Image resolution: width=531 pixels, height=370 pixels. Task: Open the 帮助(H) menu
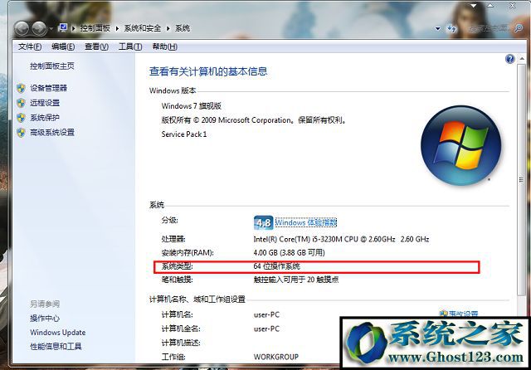click(164, 46)
